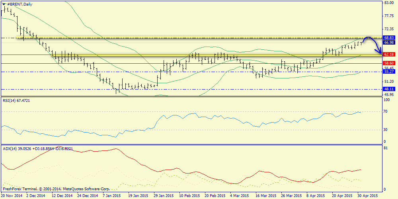398x199 pixels.
Task: Click the 66.98 current price tag
Action: [388, 42]
